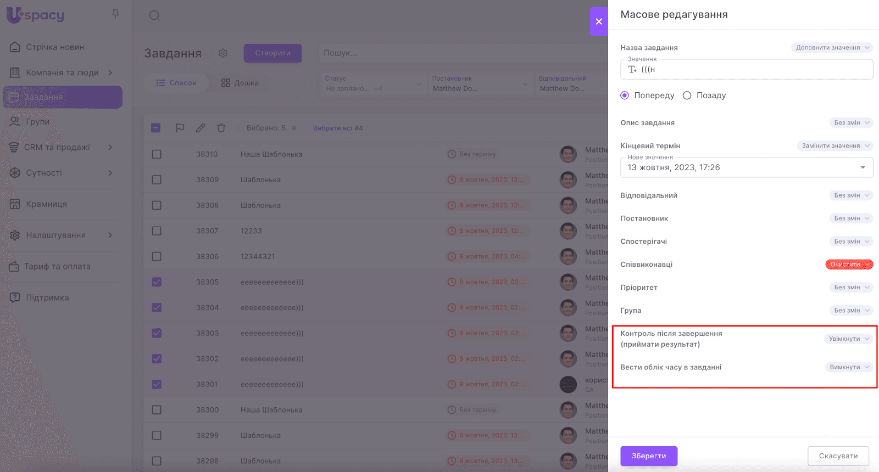Screen dimensions: 879x472
Task: Open Співвиконавці Очистити dropdown
Action: click(x=849, y=265)
